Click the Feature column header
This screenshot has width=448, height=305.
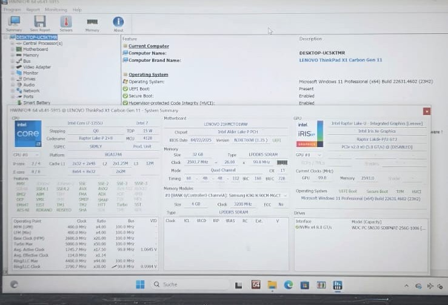(x=130, y=39)
